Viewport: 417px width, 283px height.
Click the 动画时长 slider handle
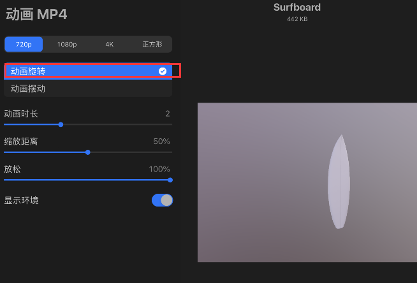coord(61,124)
